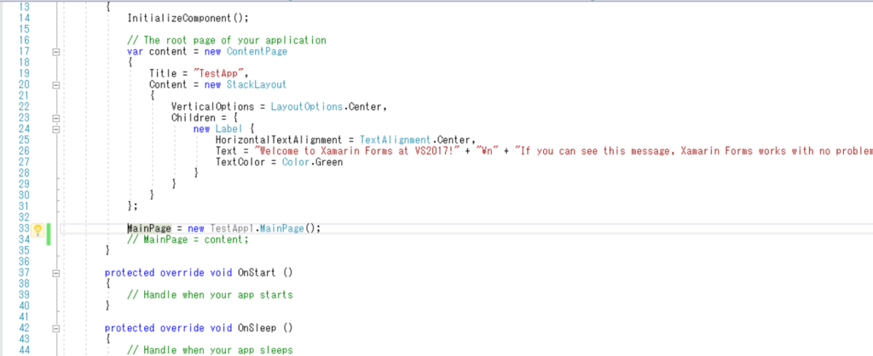Click TextAlignment in HorizontalTextAlignment line

[x=396, y=140]
